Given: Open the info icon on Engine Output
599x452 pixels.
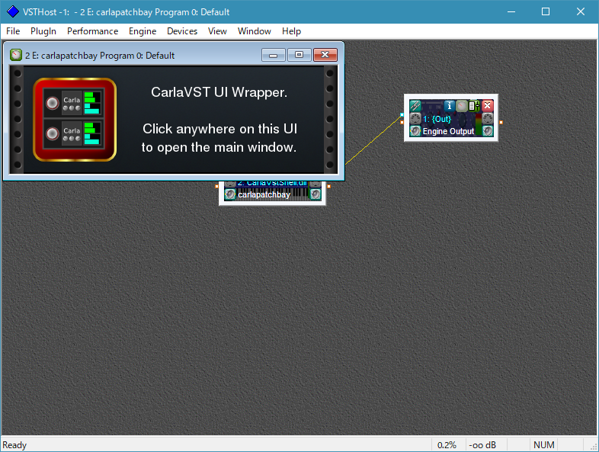Looking at the screenshot, I should [x=450, y=105].
